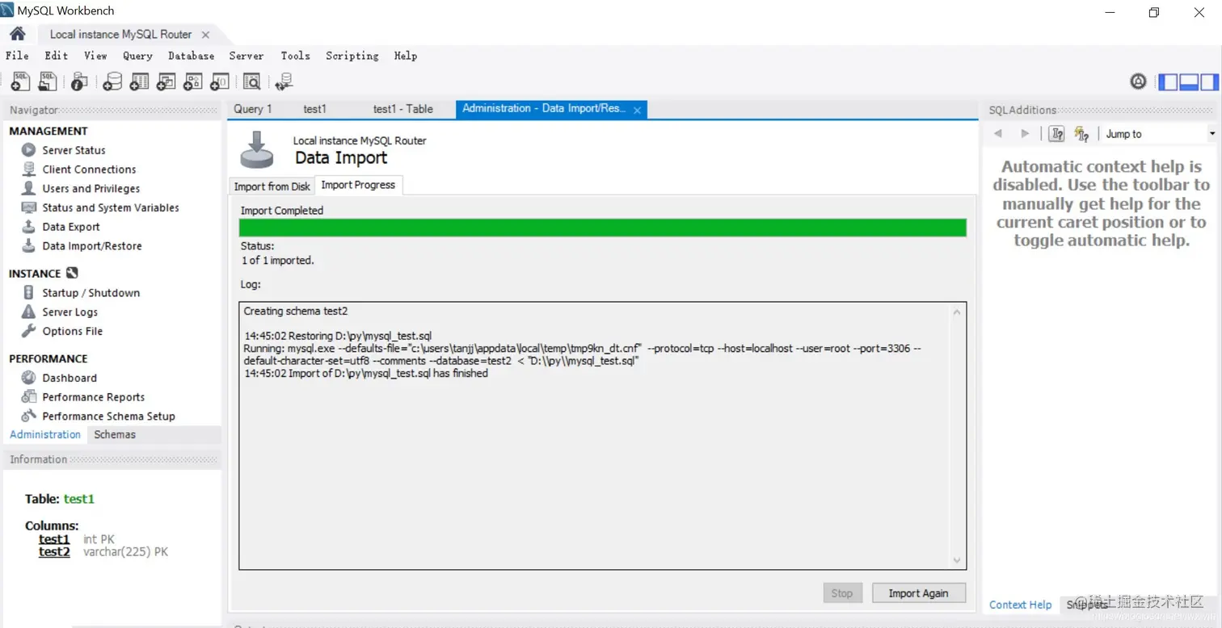The height and width of the screenshot is (628, 1222).
Task: Click the Server Logs warning icon
Action: coord(29,312)
